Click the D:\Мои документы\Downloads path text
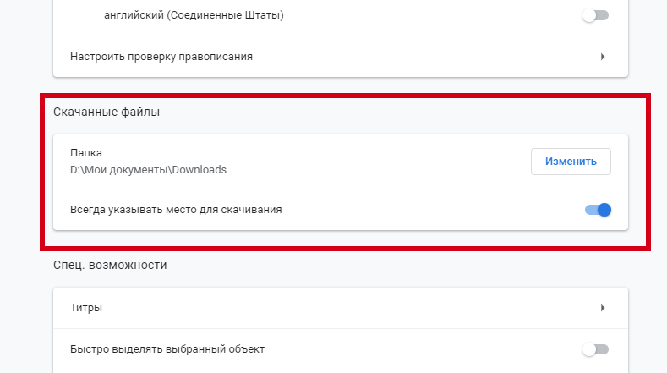The width and height of the screenshot is (667, 373). pos(148,169)
